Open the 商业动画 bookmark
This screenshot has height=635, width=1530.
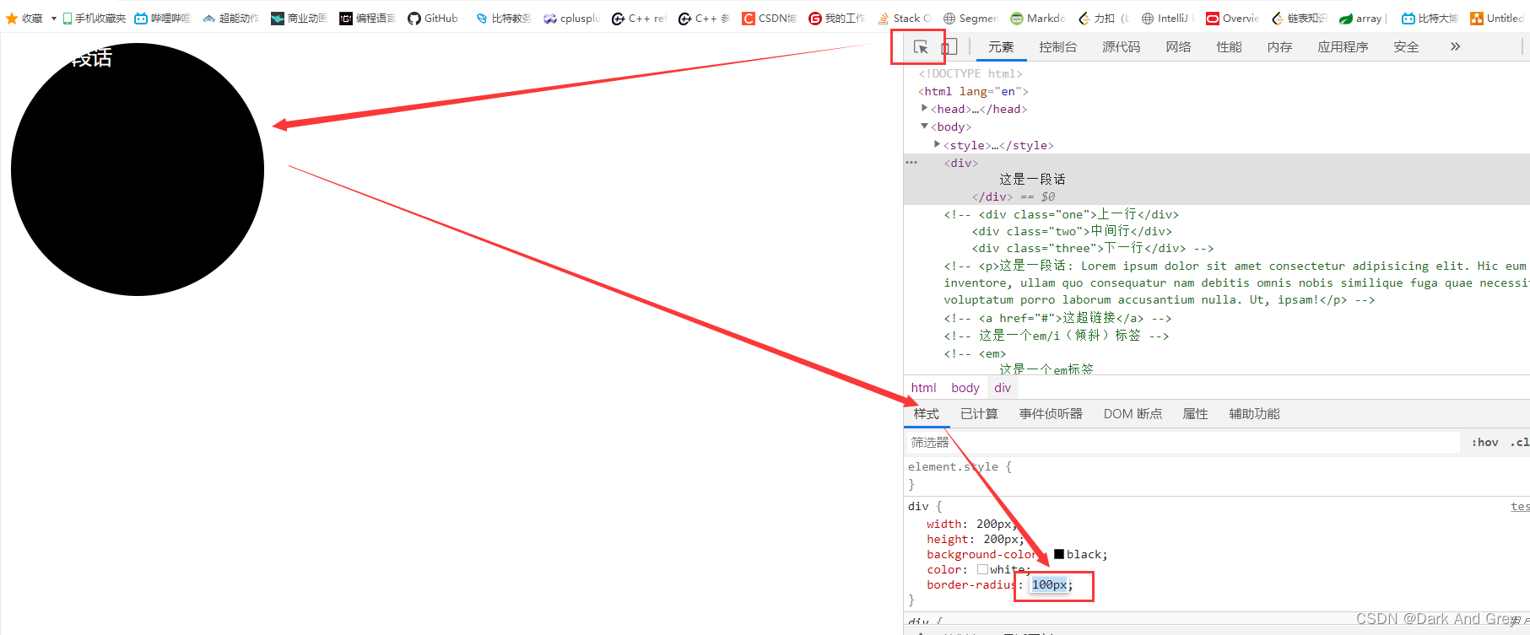[x=299, y=18]
